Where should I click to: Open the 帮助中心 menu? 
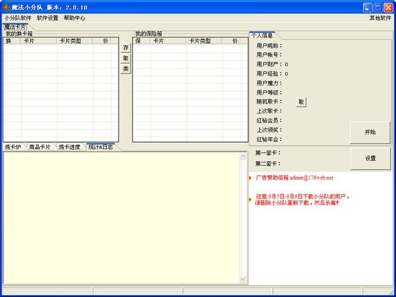(x=74, y=18)
